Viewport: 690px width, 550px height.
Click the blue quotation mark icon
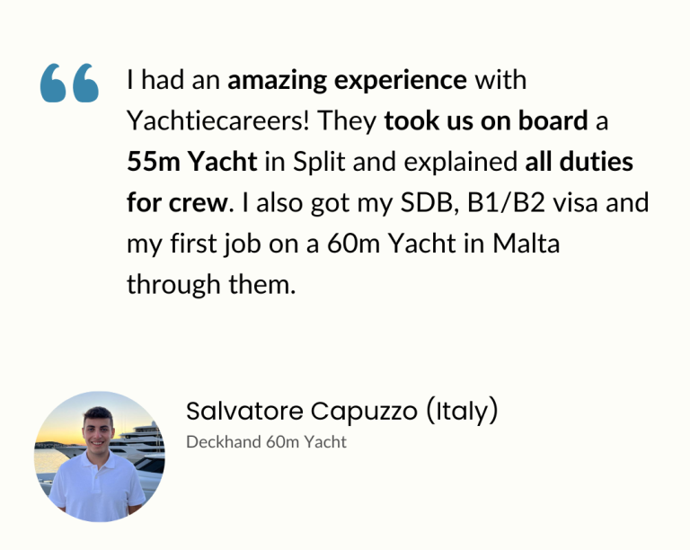[x=69, y=83]
